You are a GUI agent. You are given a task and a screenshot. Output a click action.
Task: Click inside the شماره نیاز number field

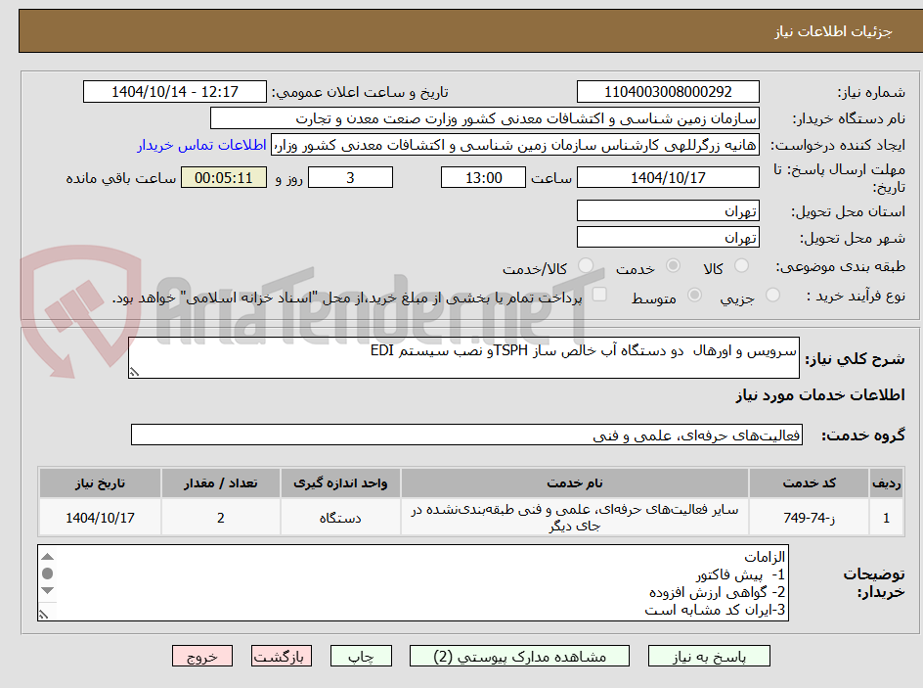click(668, 91)
